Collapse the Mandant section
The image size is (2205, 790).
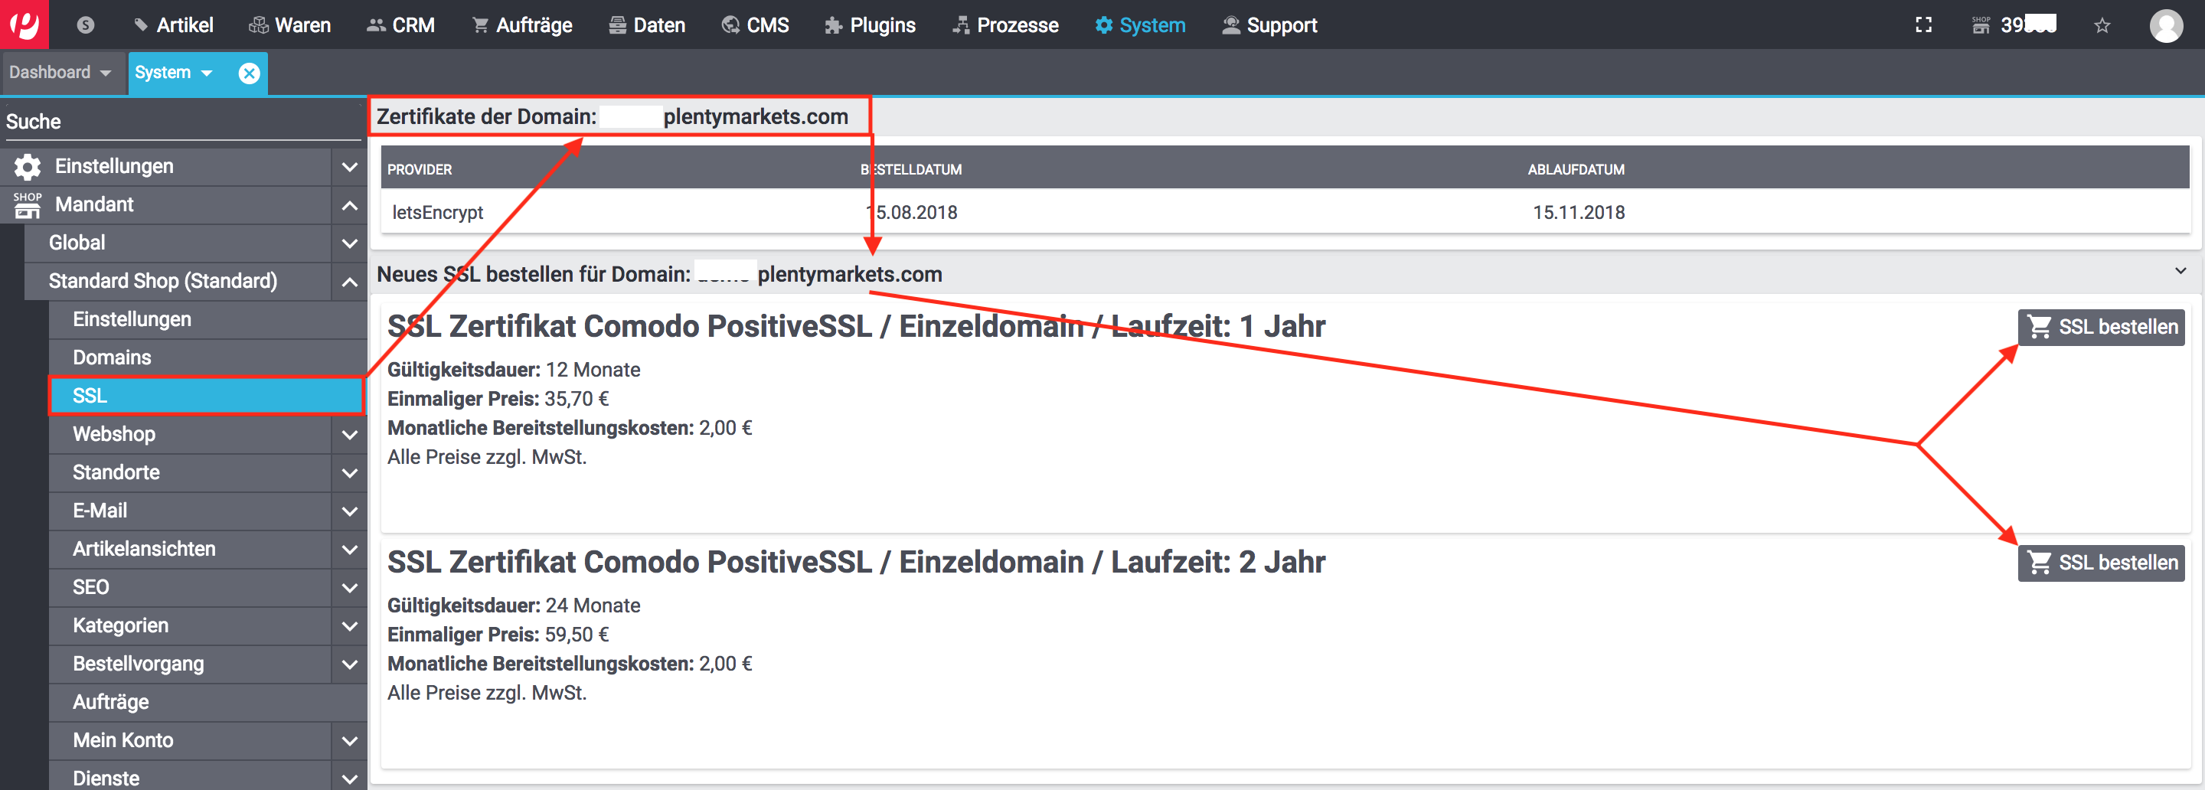pyautogui.click(x=349, y=204)
